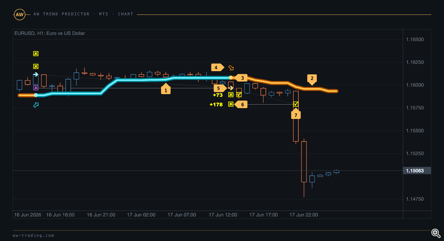444x241 pixels.
Task: Click the orange down-right trend arrow
Action: [x=231, y=68]
